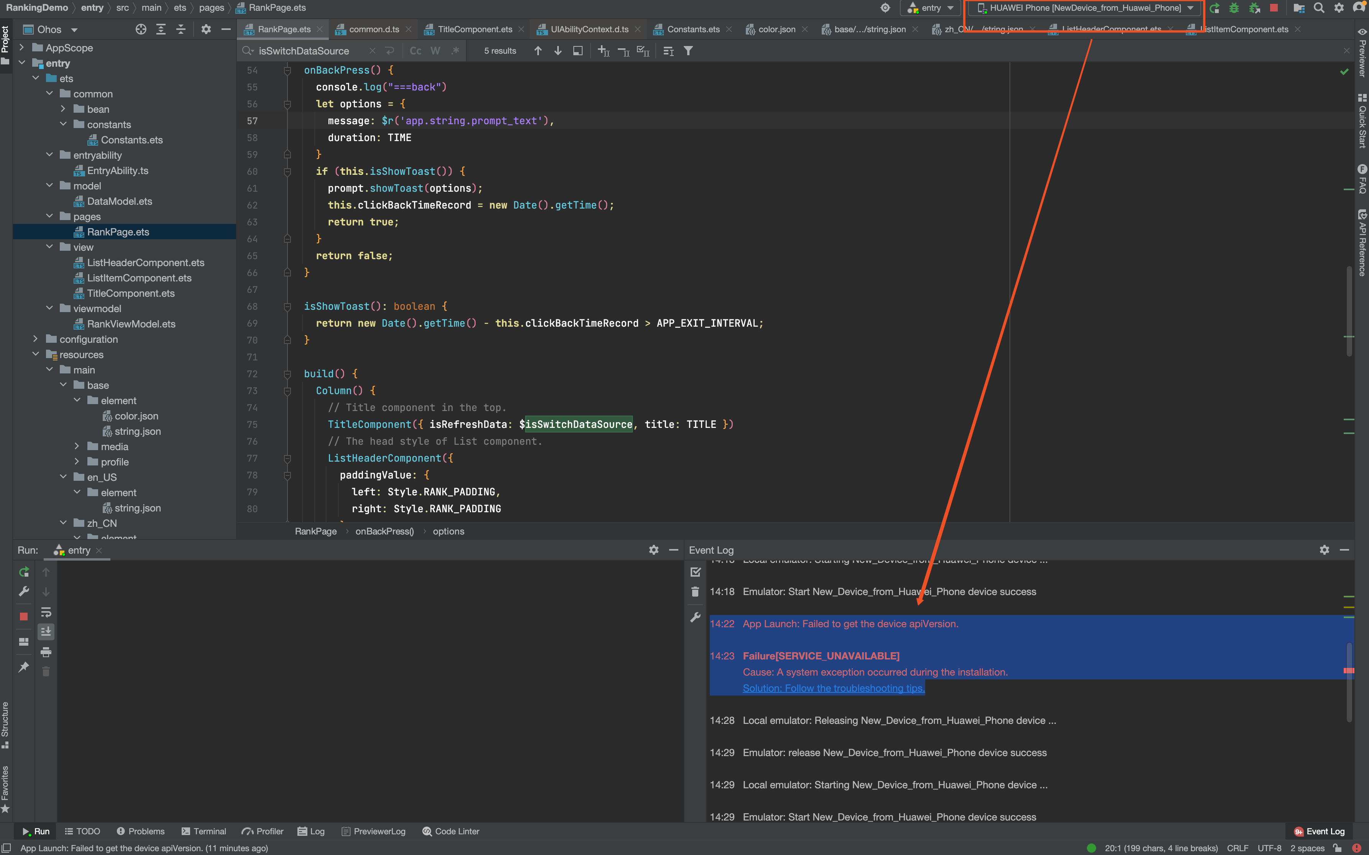The width and height of the screenshot is (1369, 855).
Task: Add selection for next occurrence
Action: [603, 51]
